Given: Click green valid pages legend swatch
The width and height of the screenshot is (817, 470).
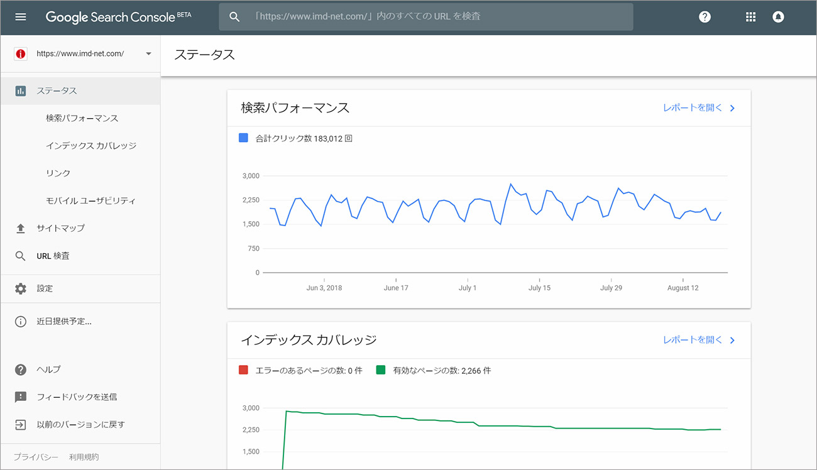Looking at the screenshot, I should pyautogui.click(x=380, y=370).
